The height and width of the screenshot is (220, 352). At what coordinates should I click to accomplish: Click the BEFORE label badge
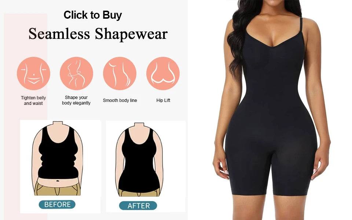pos(57,205)
